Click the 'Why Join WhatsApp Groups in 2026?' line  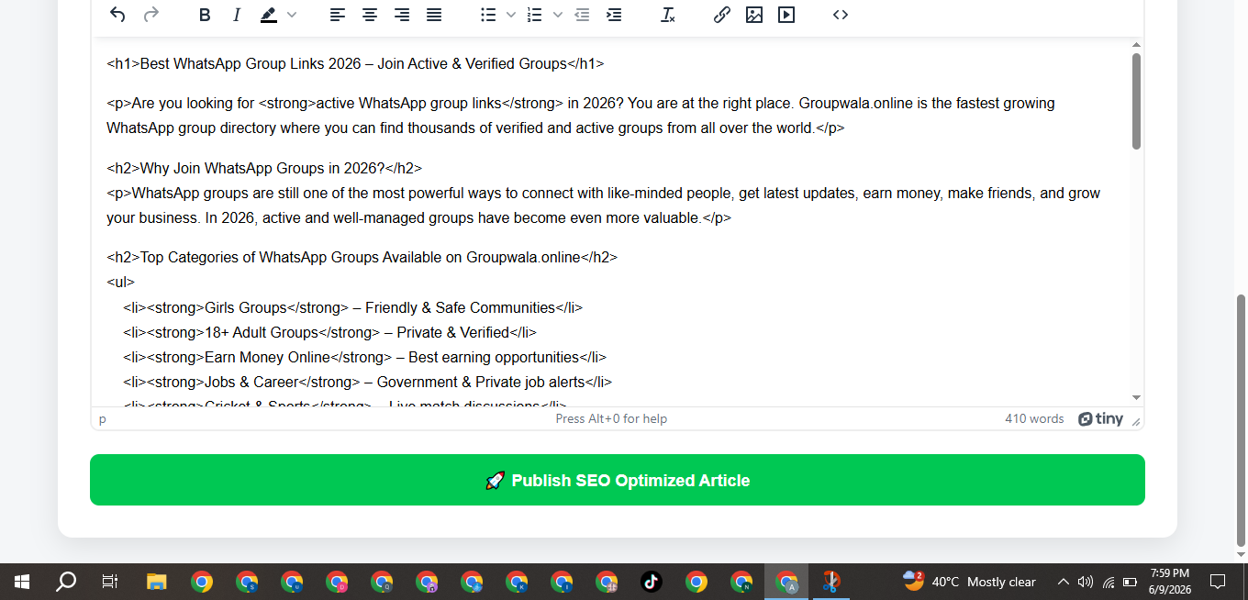pos(264,169)
